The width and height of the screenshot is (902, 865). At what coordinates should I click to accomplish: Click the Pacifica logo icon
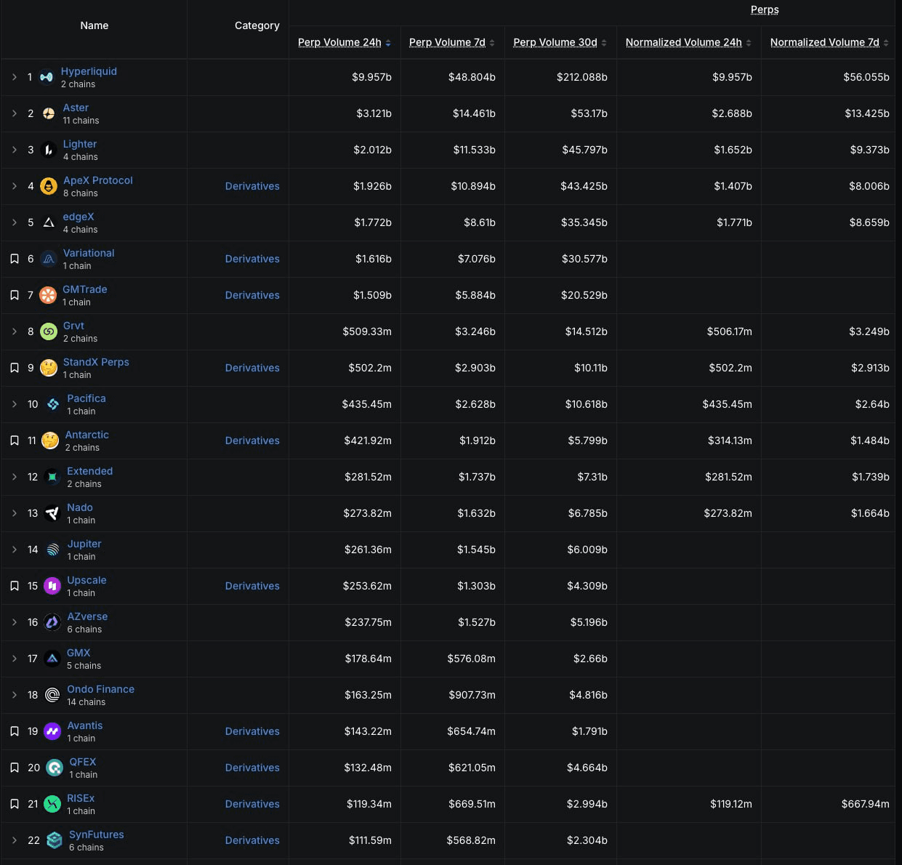tap(52, 404)
